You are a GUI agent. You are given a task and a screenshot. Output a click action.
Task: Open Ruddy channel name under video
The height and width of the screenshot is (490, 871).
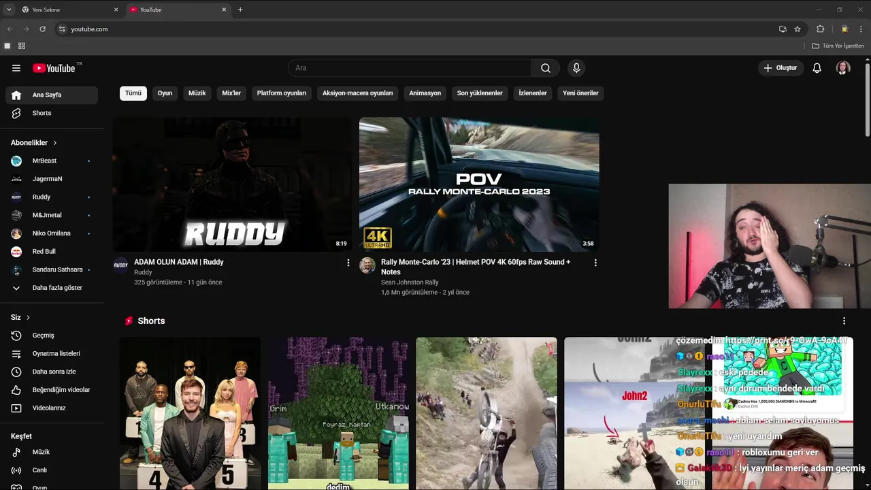(143, 272)
